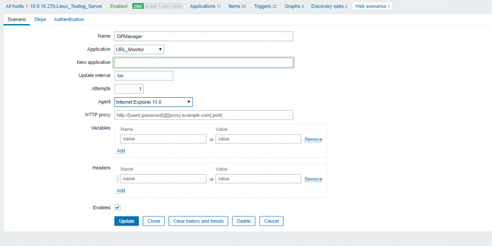This screenshot has width=492, height=246.
Task: Focus the Name field containing OPManager
Action: point(204,36)
